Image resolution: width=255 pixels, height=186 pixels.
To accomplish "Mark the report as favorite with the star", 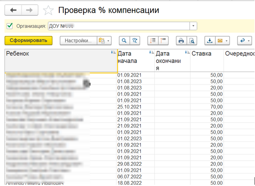I will click(x=48, y=10).
